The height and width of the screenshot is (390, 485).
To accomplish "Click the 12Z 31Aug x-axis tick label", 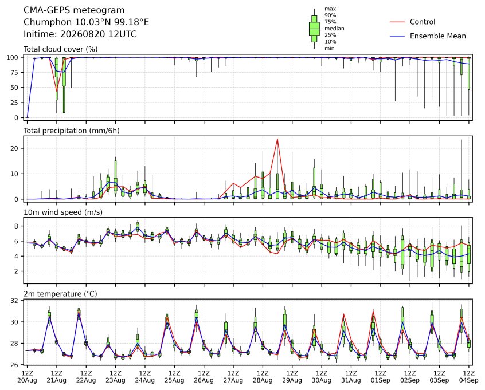I will [351, 377].
